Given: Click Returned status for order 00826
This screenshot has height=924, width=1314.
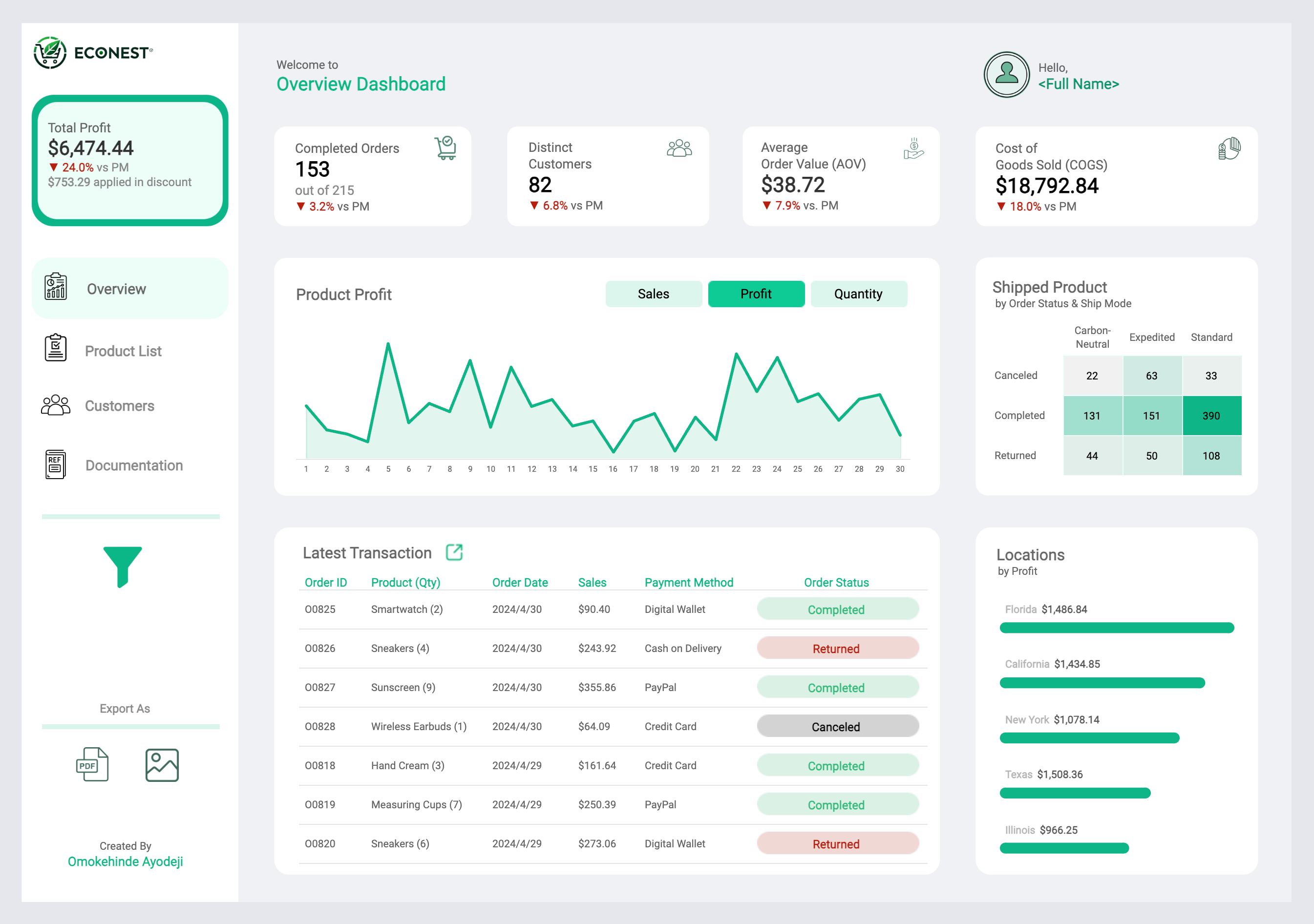Looking at the screenshot, I should pos(837,648).
